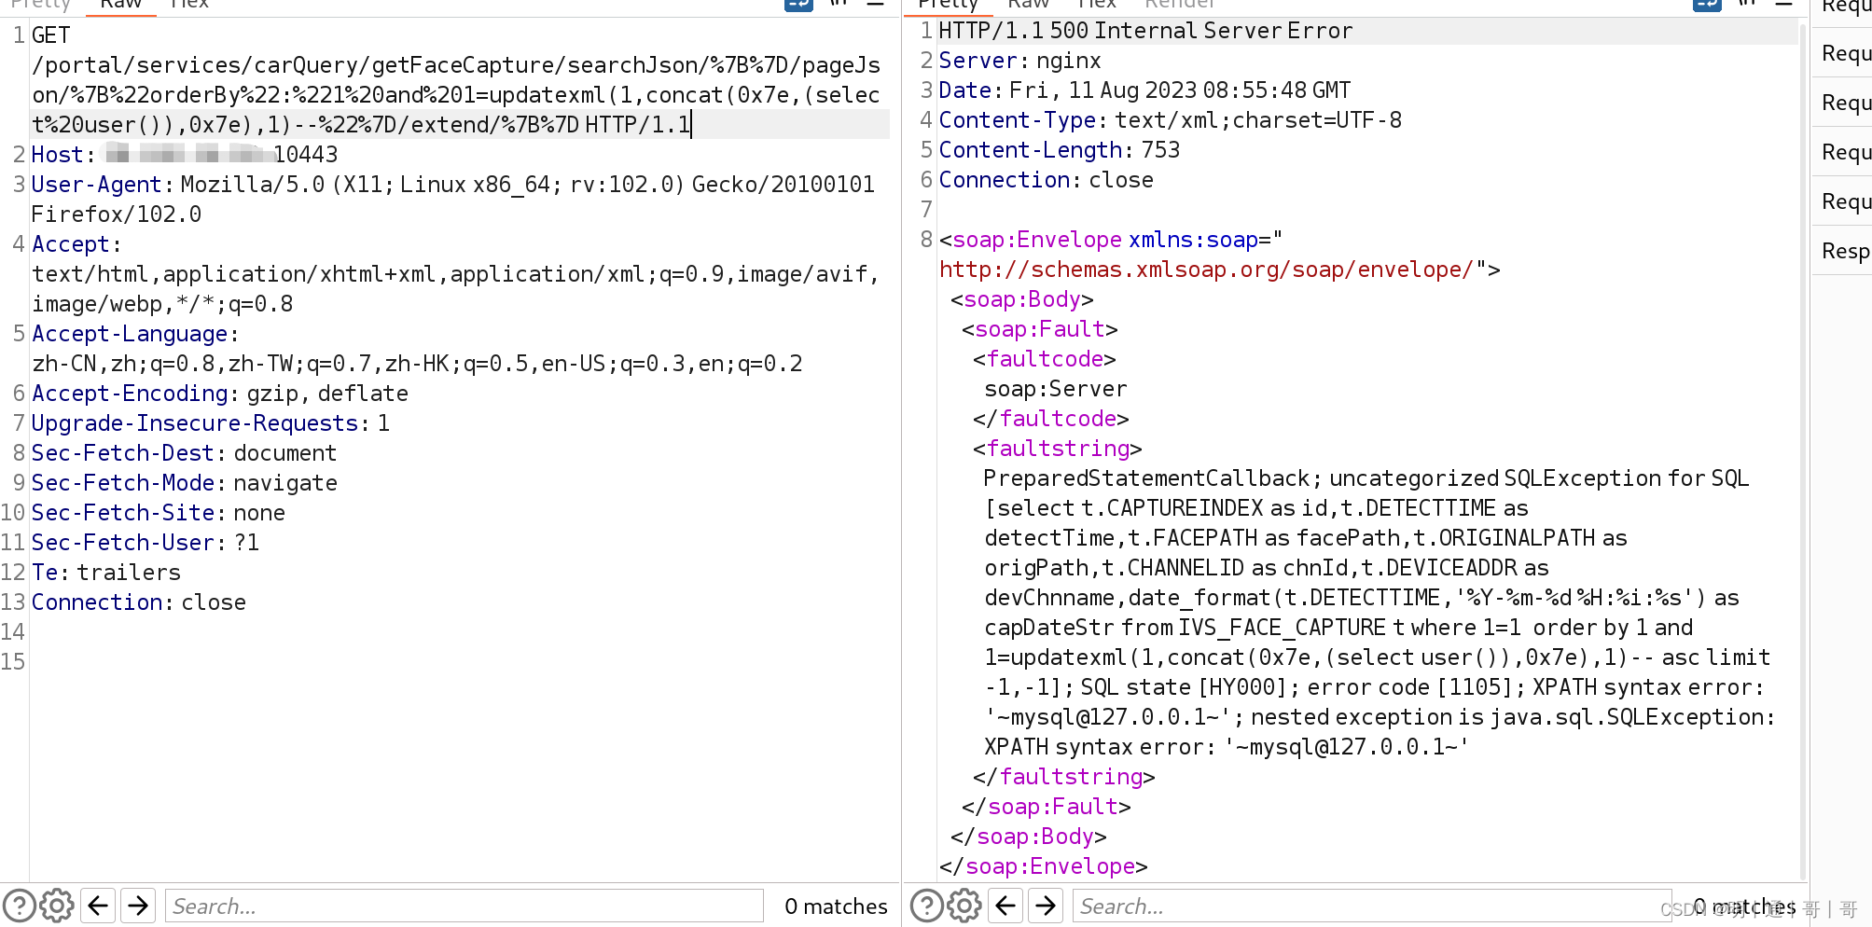Click the request's Host header name
1872x927 pixels.
(59, 155)
